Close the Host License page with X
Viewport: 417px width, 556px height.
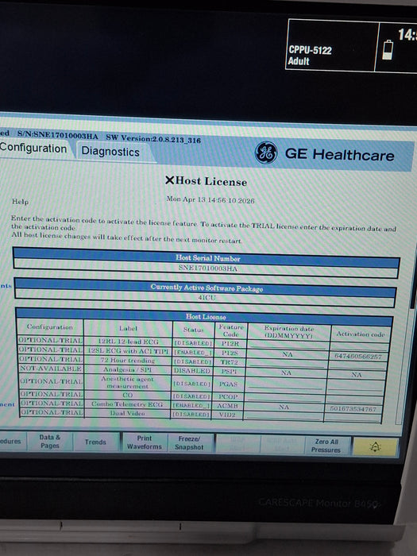click(169, 180)
